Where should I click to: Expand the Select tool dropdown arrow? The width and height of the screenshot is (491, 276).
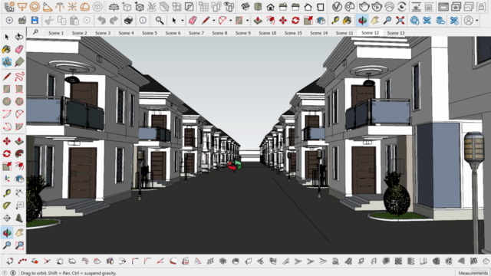click(183, 21)
